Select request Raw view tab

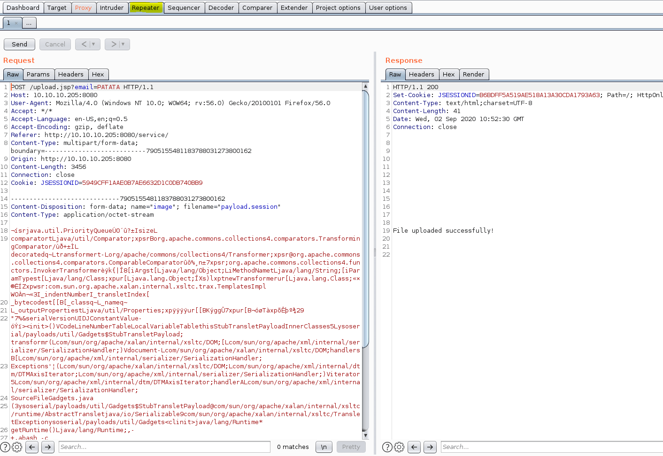tap(13, 74)
